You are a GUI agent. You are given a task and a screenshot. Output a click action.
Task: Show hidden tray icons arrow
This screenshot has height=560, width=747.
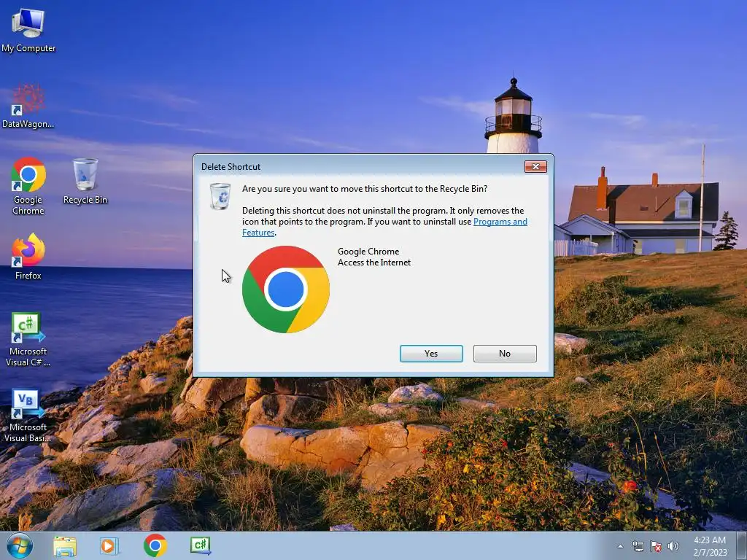(620, 547)
